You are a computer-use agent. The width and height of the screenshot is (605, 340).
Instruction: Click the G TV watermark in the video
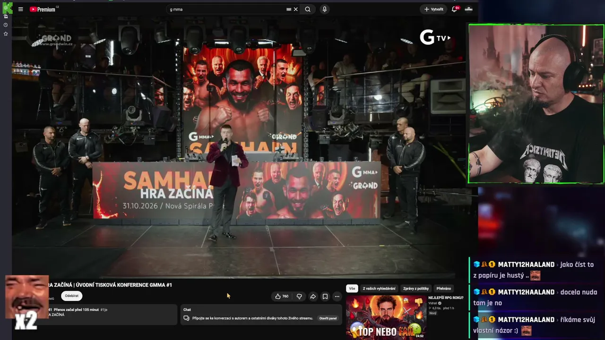tap(435, 37)
